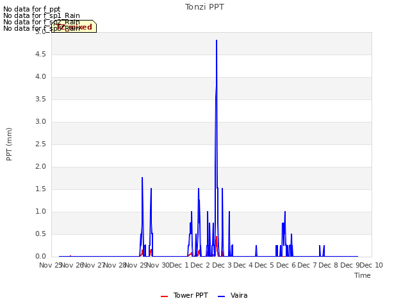The width and height of the screenshot is (410, 308).
Task: Click the Time x-axis label
Action: pyautogui.click(x=363, y=275)
